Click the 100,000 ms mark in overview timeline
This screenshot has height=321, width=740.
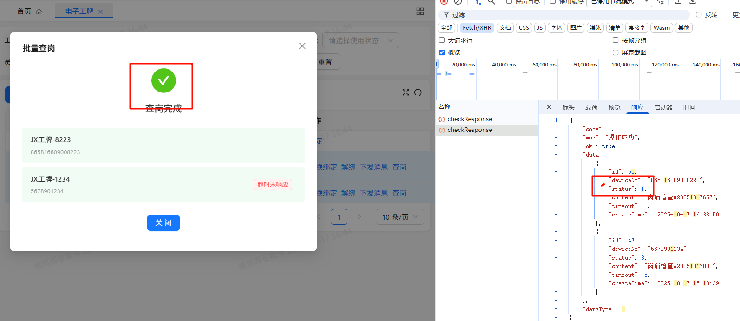[x=625, y=65]
